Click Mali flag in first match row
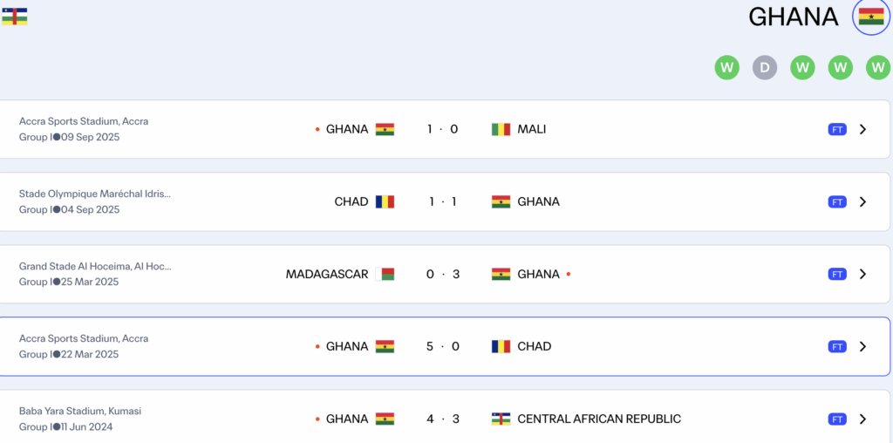This screenshot has height=443, width=893. (x=501, y=129)
